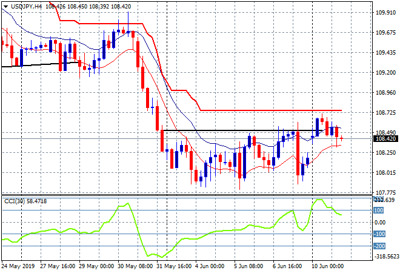Click the 109.675 price axis label

pos(385,32)
